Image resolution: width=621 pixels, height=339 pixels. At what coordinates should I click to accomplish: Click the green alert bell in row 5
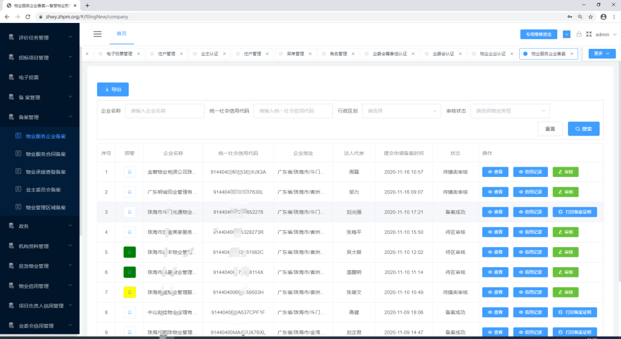point(129,252)
